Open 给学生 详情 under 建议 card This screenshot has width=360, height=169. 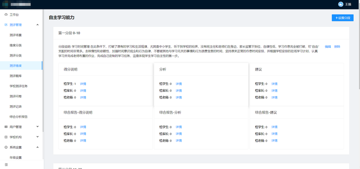tap(274, 84)
